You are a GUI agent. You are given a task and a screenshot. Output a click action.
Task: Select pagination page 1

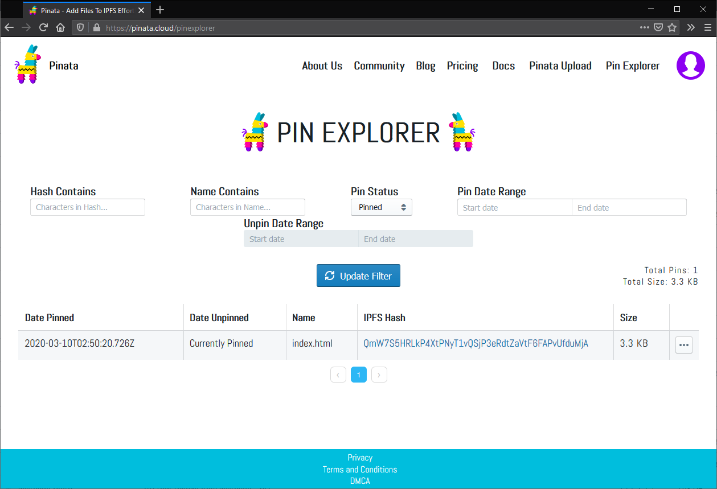coord(359,375)
